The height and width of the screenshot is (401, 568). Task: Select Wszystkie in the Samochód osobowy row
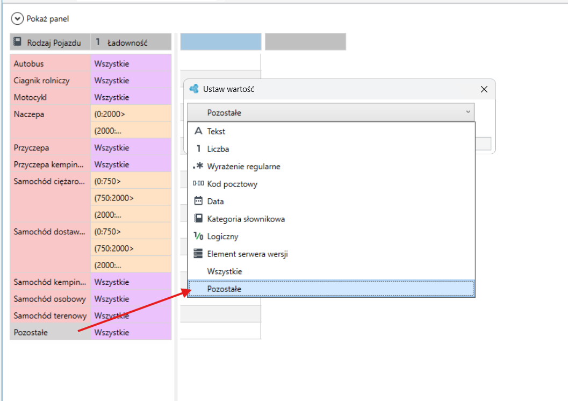click(x=131, y=299)
